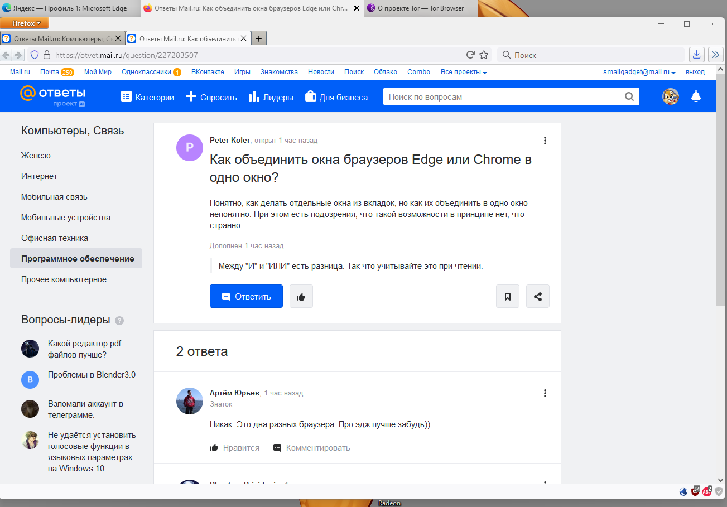This screenshot has width=727, height=507.
Task: Click Peter Köler's purple avatar
Action: point(190,148)
